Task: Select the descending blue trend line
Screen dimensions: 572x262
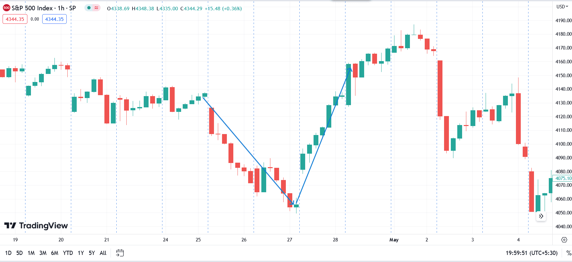Action: pos(248,150)
